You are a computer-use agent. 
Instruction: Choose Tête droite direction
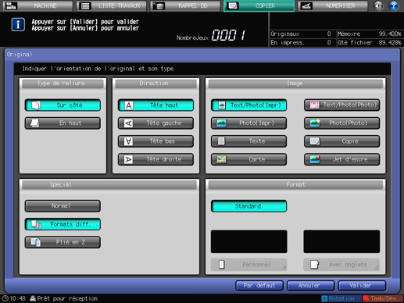[x=156, y=159]
